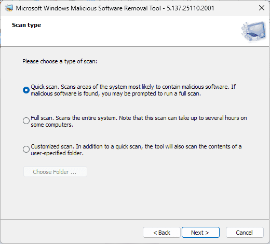Click the computer cleaning brush illustration in header
Viewport: 270px width, 244px height.
pos(254,31)
